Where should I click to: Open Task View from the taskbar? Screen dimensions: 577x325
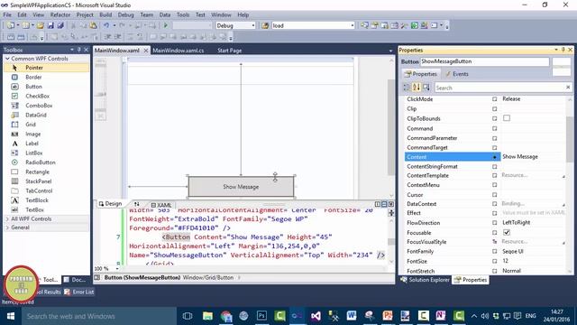coord(188,316)
